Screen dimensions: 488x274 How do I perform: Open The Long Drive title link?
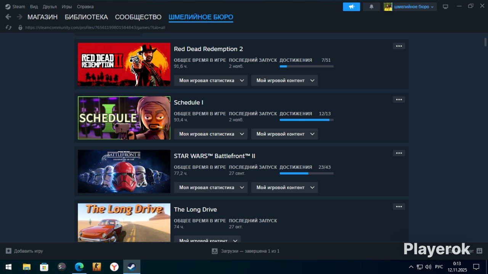[x=195, y=210]
